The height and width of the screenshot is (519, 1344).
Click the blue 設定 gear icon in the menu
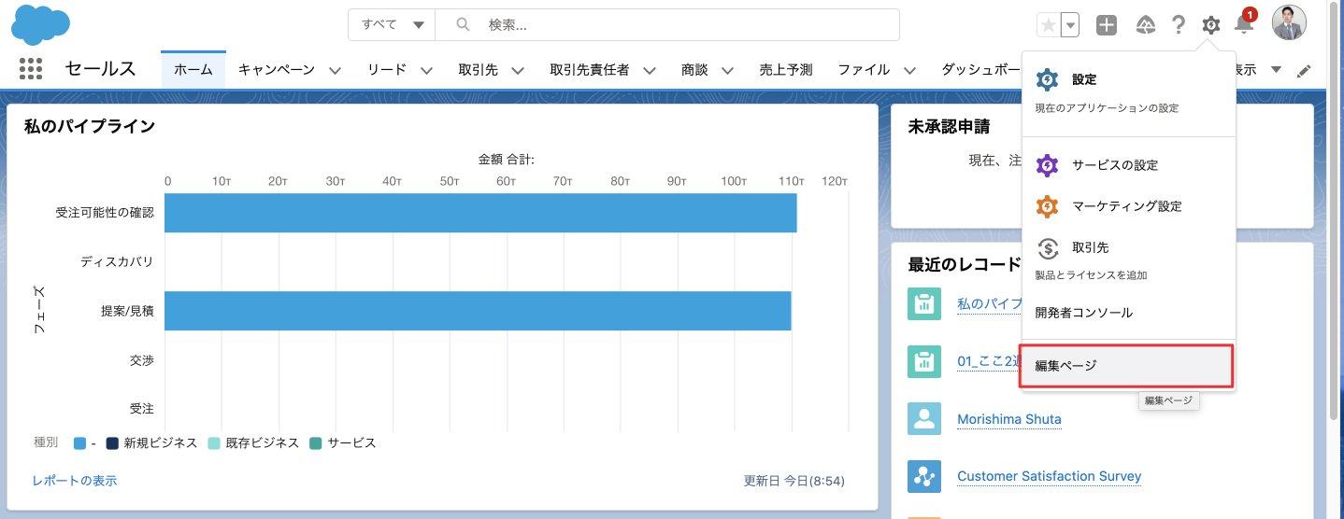tap(1048, 80)
